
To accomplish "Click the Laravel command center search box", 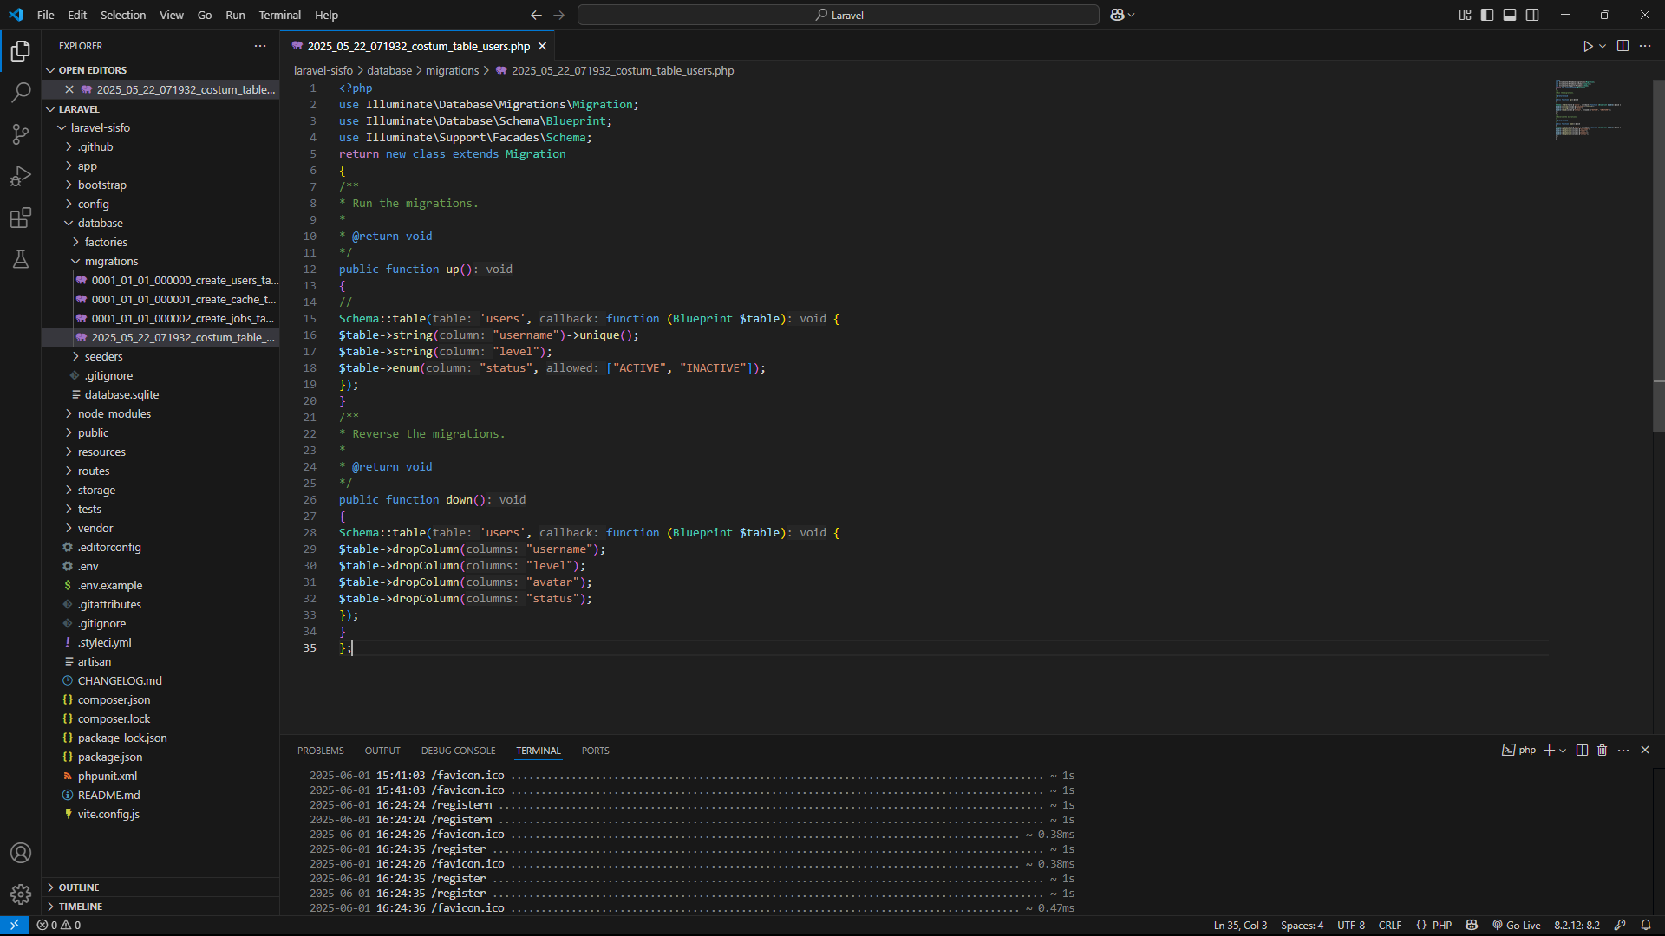I will pyautogui.click(x=838, y=15).
